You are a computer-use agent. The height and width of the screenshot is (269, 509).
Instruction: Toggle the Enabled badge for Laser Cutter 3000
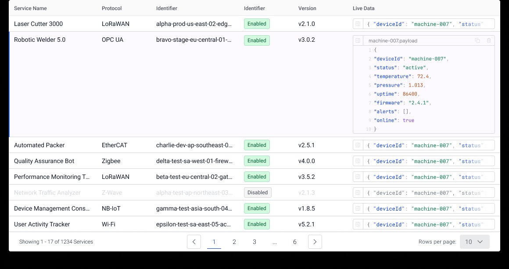(257, 24)
